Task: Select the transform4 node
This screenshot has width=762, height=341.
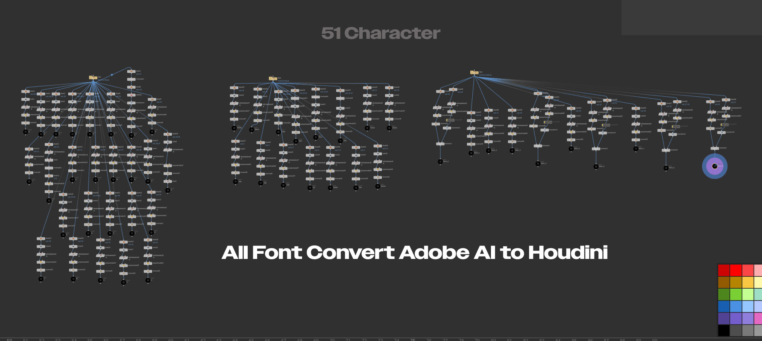Action: [603, 133]
